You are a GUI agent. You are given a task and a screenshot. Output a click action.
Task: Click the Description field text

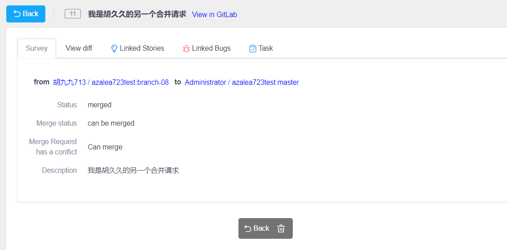[133, 171]
